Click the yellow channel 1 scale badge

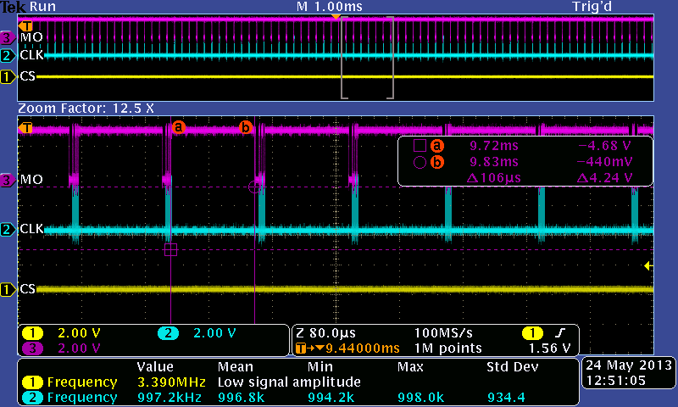click(x=32, y=333)
